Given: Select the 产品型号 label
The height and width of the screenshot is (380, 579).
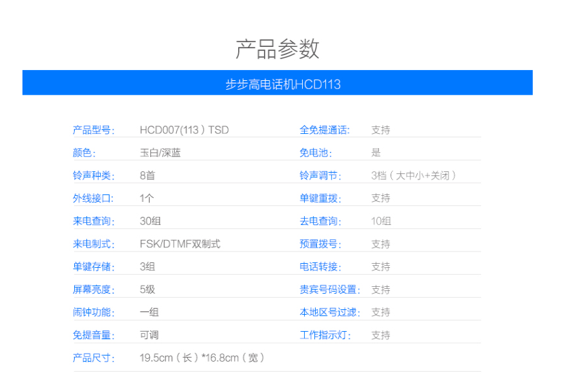Looking at the screenshot, I should tap(94, 130).
